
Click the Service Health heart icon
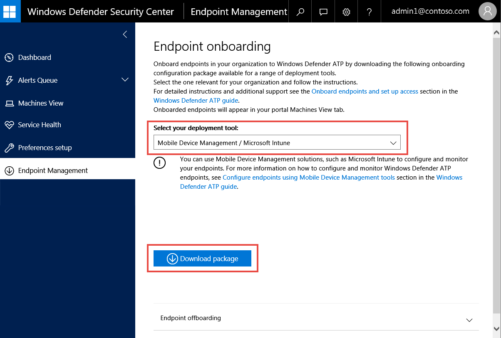(x=9, y=125)
